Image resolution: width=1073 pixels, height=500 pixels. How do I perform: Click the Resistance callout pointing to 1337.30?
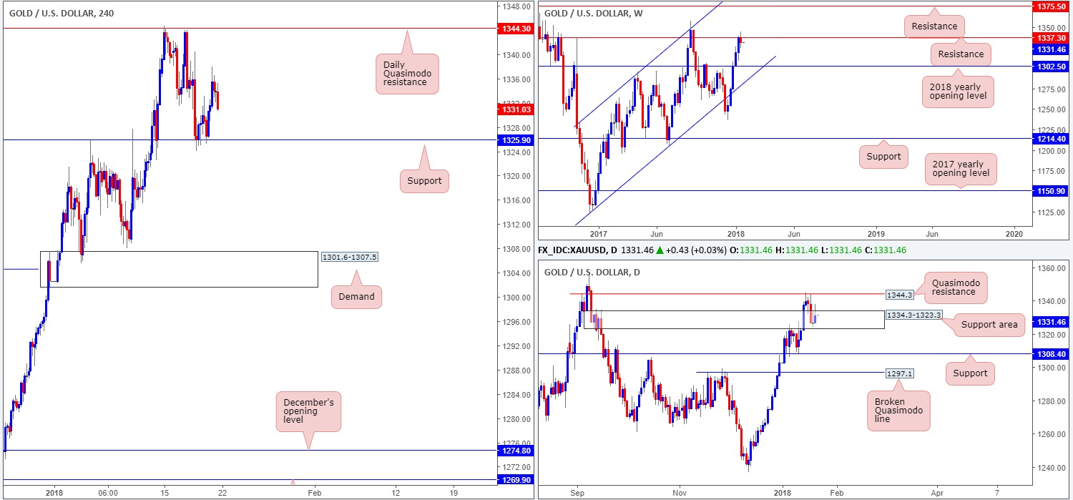click(961, 54)
